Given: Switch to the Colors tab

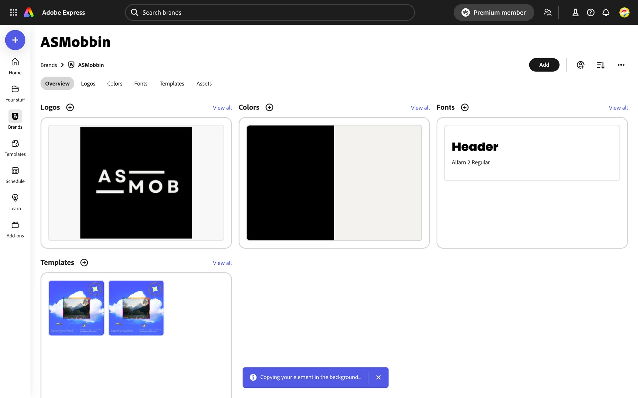Looking at the screenshot, I should [x=115, y=84].
